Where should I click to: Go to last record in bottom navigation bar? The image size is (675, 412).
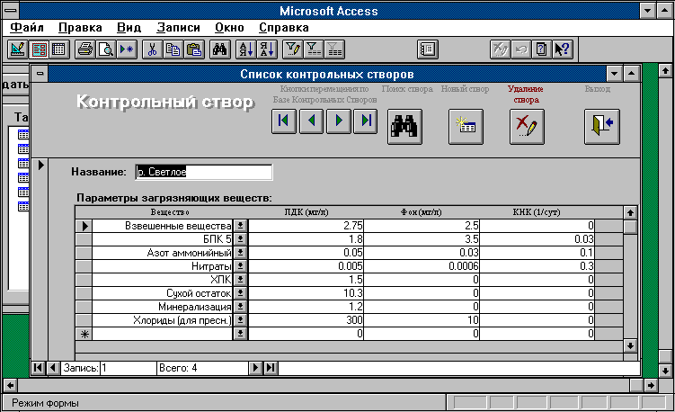pyautogui.click(x=271, y=368)
